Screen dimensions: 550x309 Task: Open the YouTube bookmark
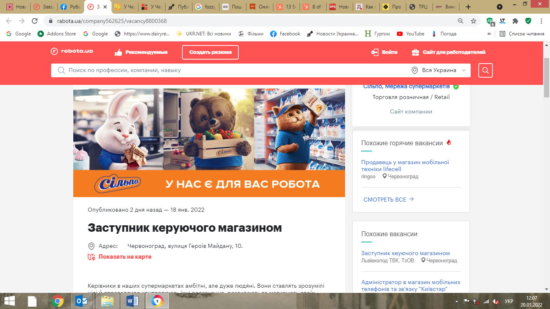click(x=410, y=34)
